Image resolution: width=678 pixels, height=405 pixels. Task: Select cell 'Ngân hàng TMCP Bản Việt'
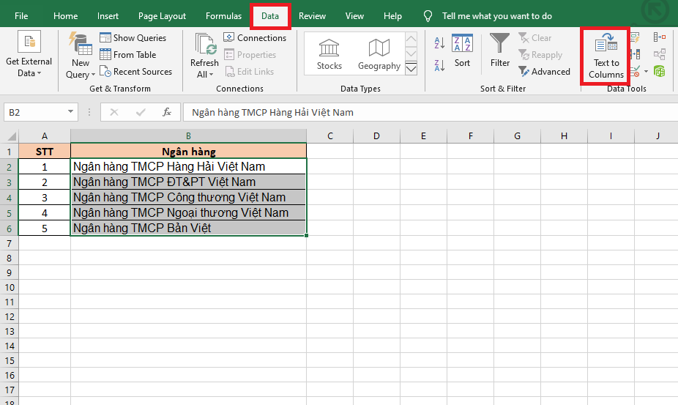[x=188, y=228]
